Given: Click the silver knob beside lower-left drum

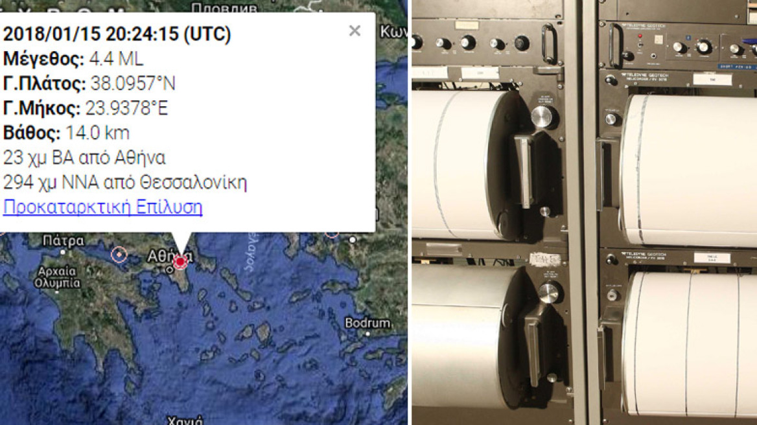Looking at the screenshot, I should (x=549, y=292).
